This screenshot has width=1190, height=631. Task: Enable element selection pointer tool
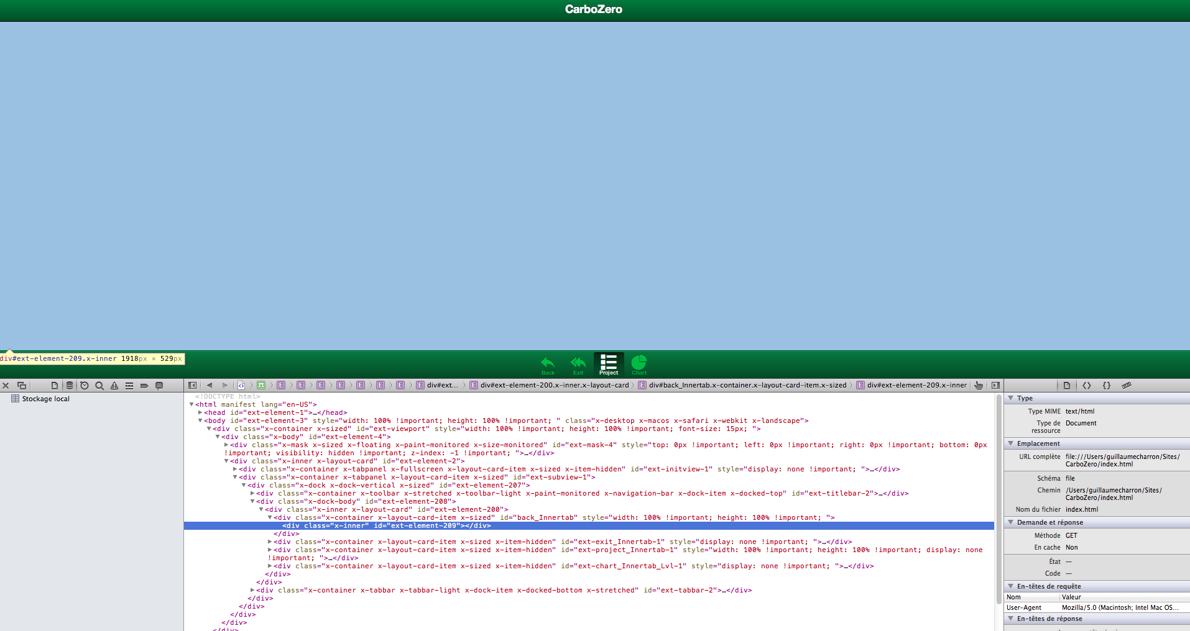tap(979, 385)
